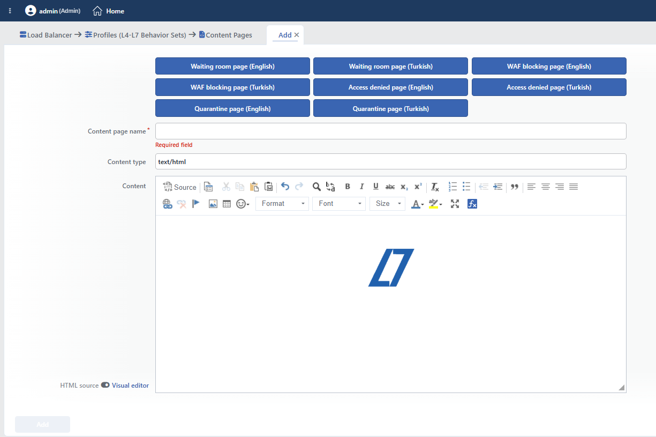Open the Replace tool icon

pyautogui.click(x=330, y=187)
